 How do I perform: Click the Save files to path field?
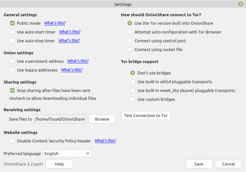60,119
